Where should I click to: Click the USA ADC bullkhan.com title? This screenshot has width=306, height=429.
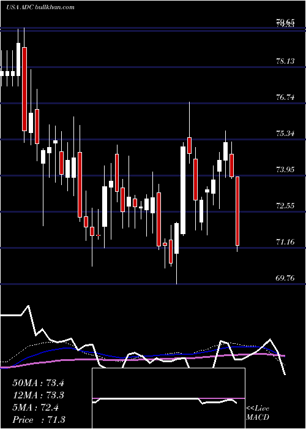point(40,7)
